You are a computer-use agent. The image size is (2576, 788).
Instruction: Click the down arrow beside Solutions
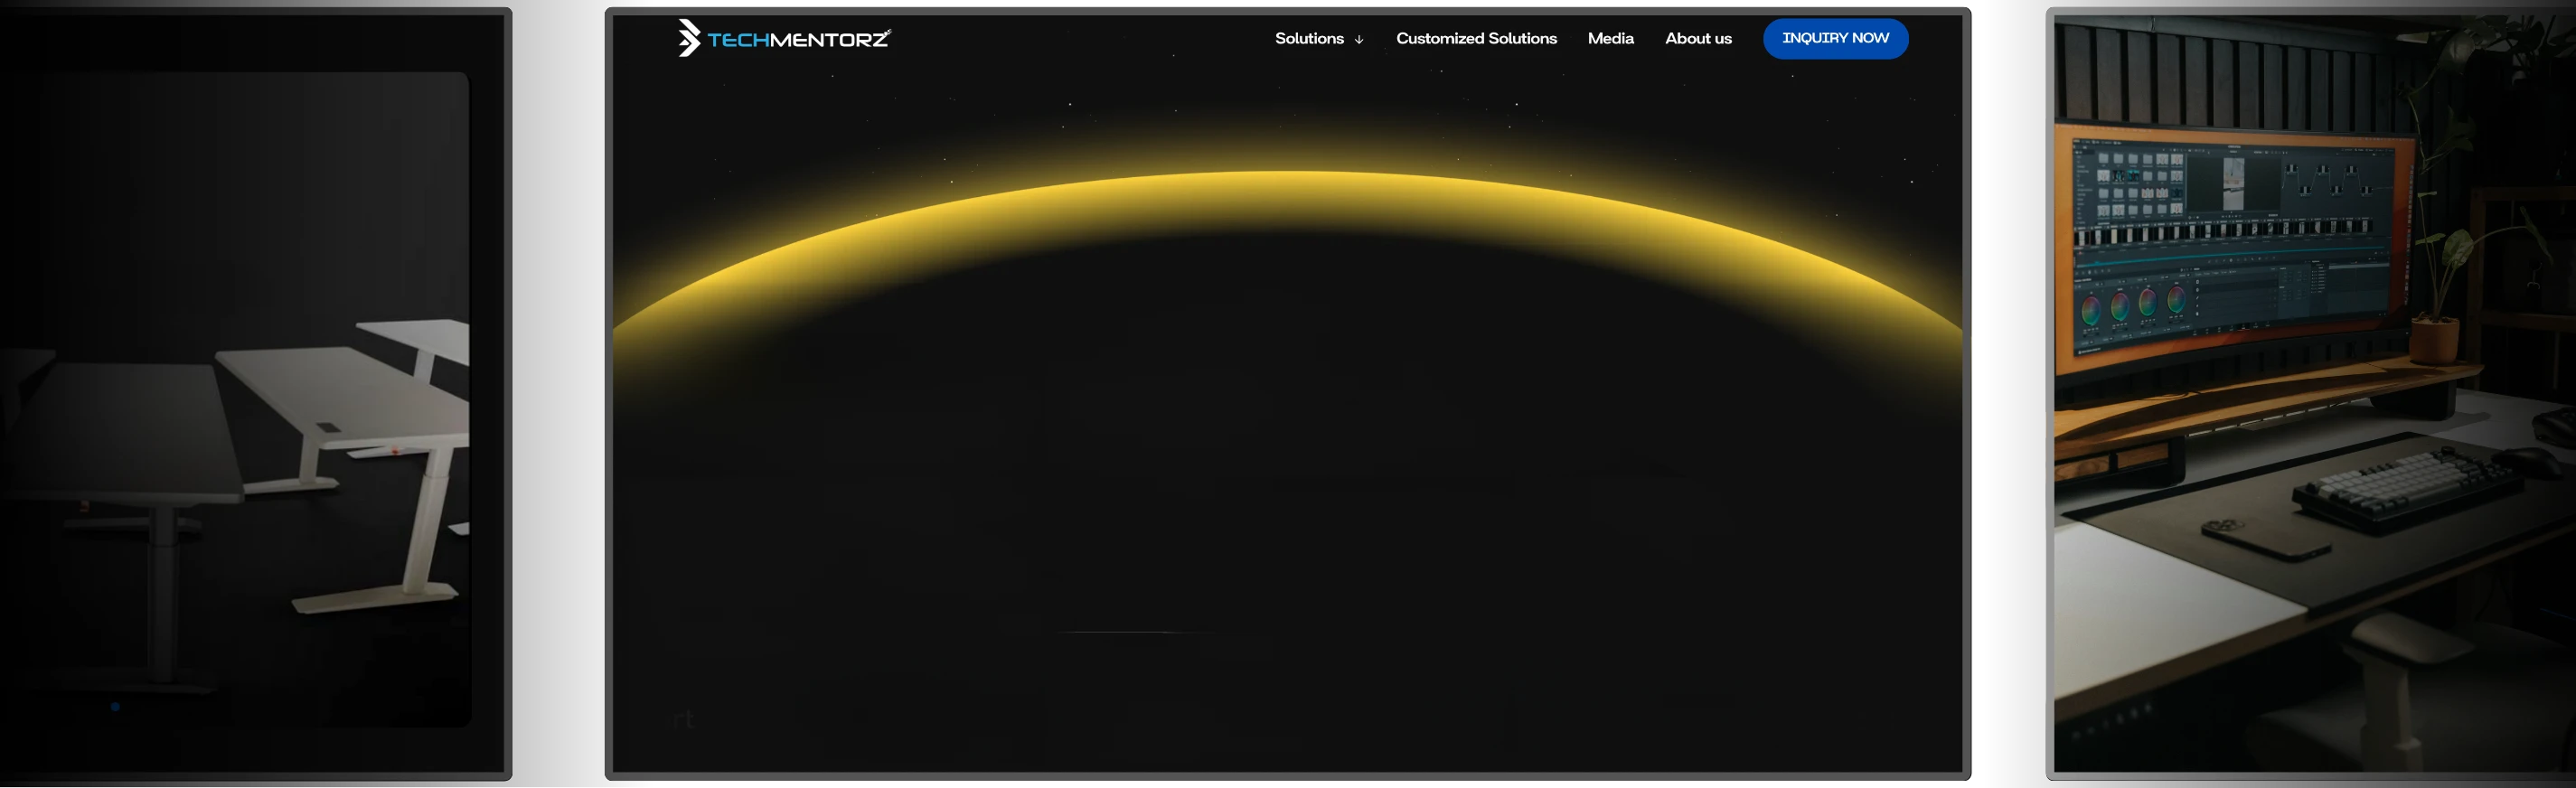click(1358, 40)
